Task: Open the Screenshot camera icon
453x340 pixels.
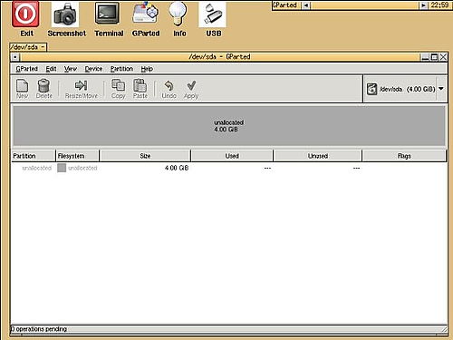Action: (65, 15)
